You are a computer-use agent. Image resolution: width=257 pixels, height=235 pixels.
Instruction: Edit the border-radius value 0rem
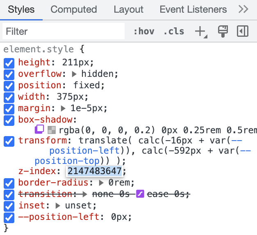coord(119,183)
